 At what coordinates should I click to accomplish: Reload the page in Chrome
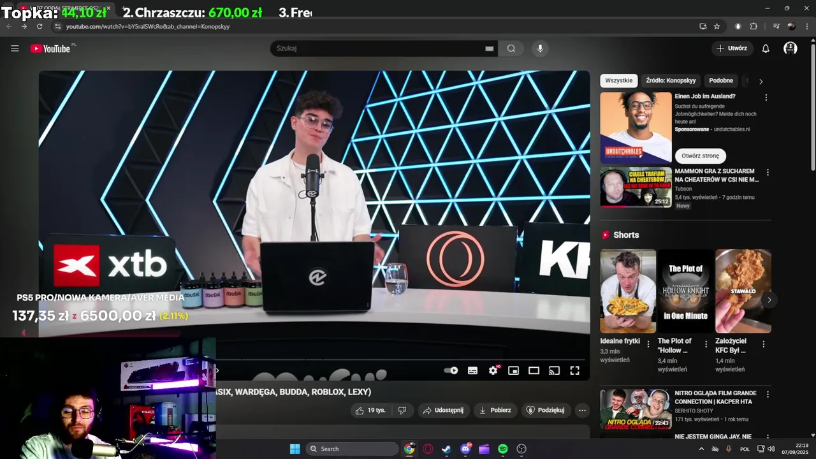40,26
